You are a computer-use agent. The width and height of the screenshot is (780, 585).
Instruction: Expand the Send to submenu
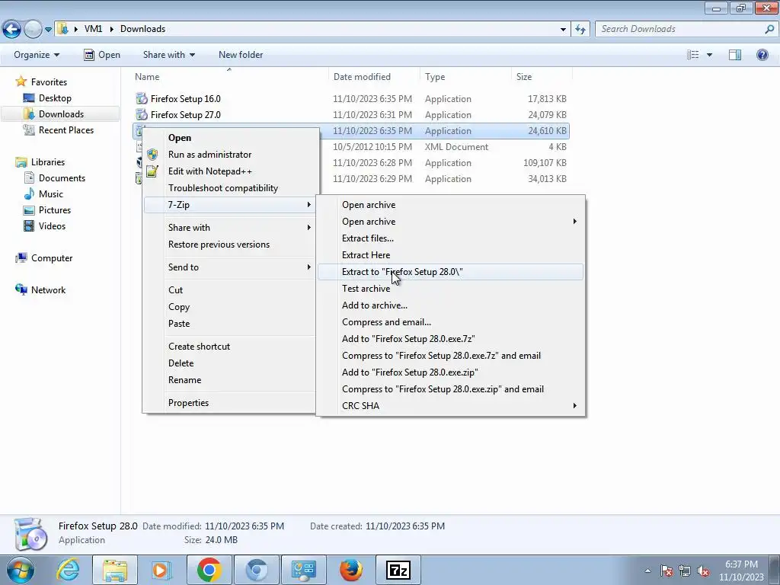(229, 267)
